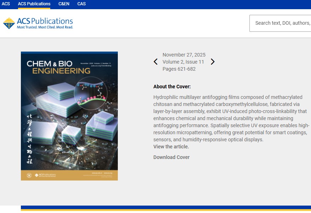Image resolution: width=311 pixels, height=213 pixels.
Task: Select the ACS Publications top tab
Action: tap(34, 4)
